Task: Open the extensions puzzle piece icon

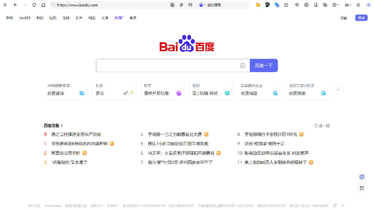Action: 286,5
